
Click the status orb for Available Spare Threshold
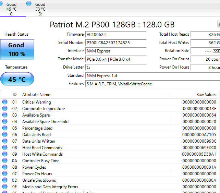coord(5,121)
